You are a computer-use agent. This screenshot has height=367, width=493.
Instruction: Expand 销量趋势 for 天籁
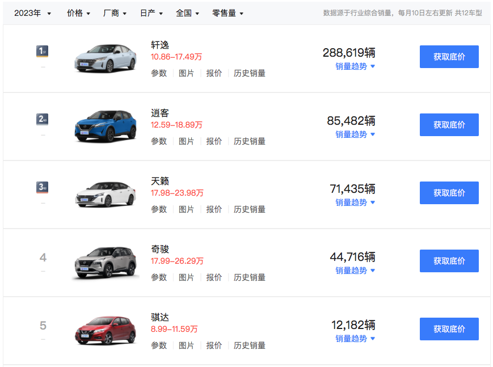point(355,203)
